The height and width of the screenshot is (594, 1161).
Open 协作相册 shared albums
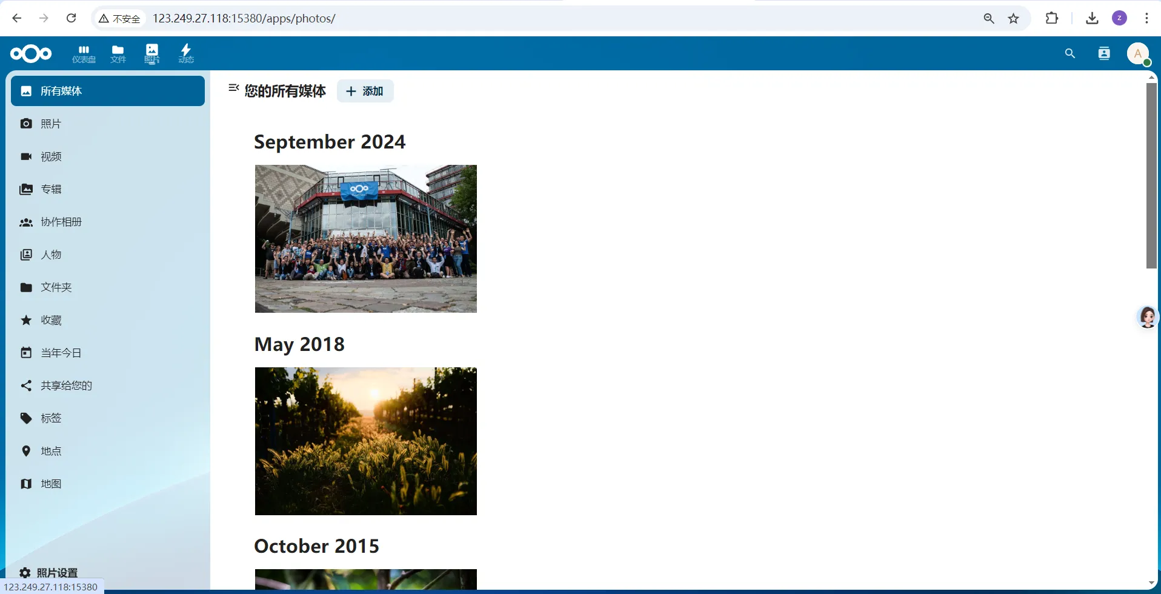(108, 222)
